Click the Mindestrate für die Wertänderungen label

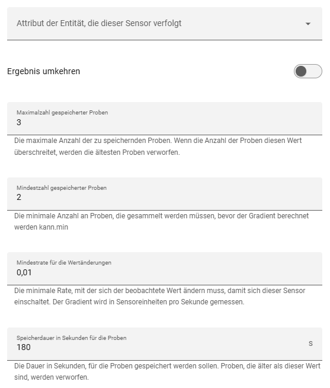(64, 263)
